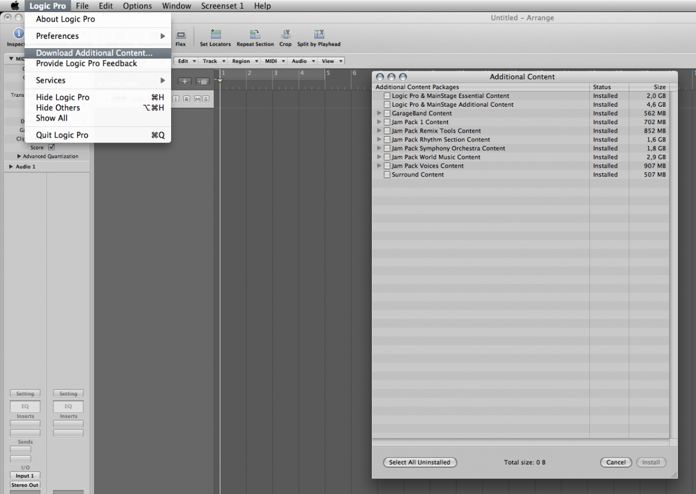The image size is (696, 494).
Task: Click the duplicate track button
Action: (x=202, y=82)
